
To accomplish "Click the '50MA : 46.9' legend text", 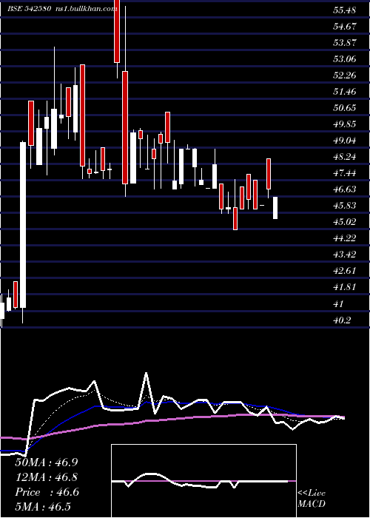I will coord(47,462).
